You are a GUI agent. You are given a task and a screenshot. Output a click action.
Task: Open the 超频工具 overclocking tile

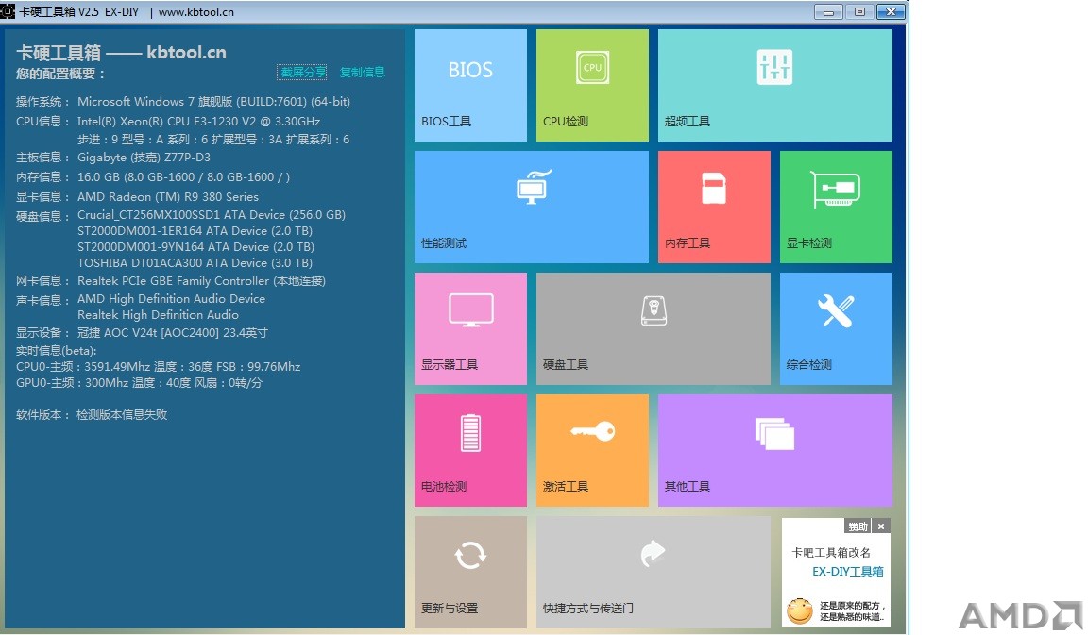[775, 85]
